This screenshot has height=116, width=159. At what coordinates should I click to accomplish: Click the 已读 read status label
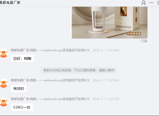[x=144, y=41]
